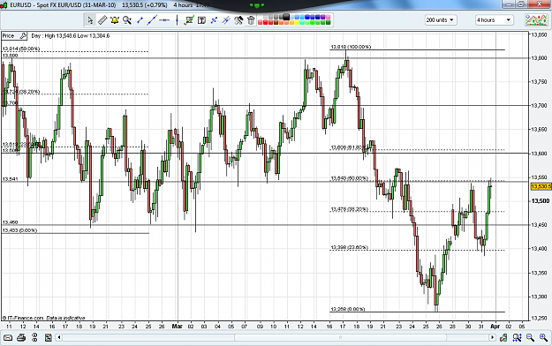Select the 13,914 (50.00%) label top left

click(21, 49)
